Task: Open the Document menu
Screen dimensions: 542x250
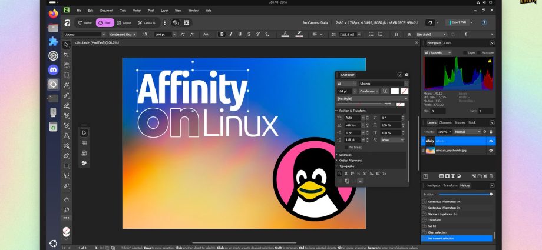Action: pyautogui.click(x=107, y=11)
